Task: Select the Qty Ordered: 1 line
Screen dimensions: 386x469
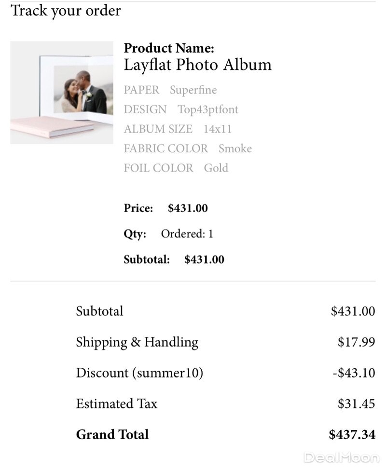Action: (168, 234)
